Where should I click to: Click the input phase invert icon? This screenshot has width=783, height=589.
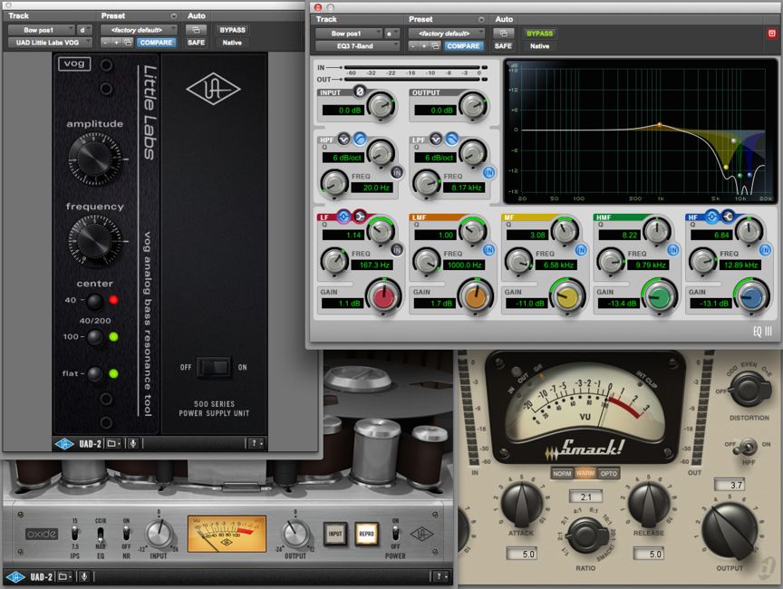359,92
